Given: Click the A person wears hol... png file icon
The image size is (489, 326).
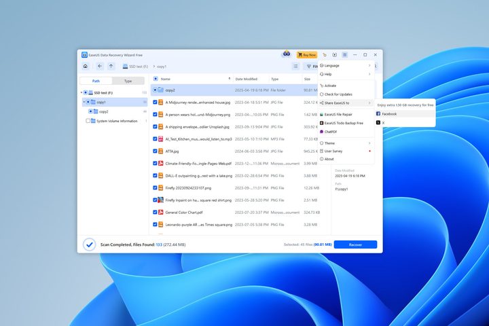Looking at the screenshot, I should pos(160,115).
